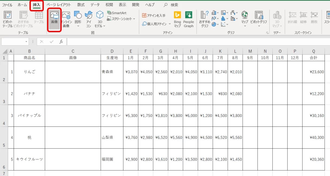The width and height of the screenshot is (330, 176).
Task: Click the 合計 header cell
Action: (313, 58)
